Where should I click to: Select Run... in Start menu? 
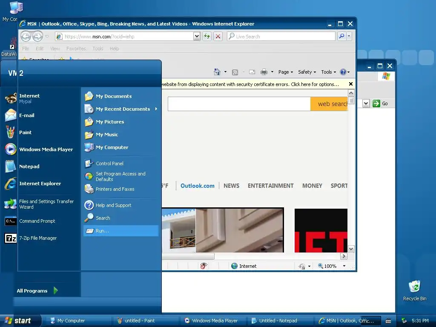pos(121,231)
